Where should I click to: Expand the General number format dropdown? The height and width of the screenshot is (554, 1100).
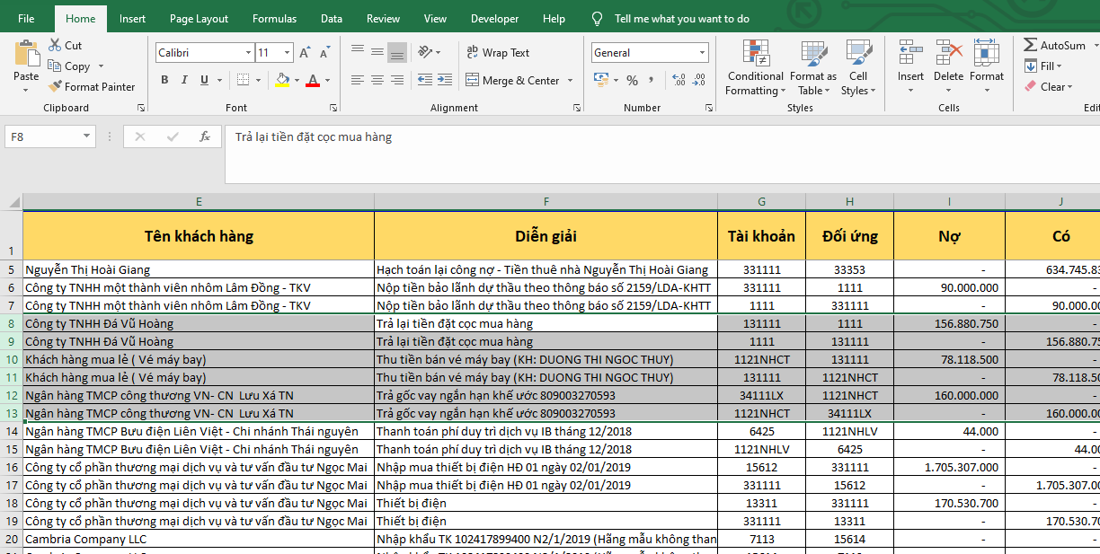pyautogui.click(x=702, y=53)
